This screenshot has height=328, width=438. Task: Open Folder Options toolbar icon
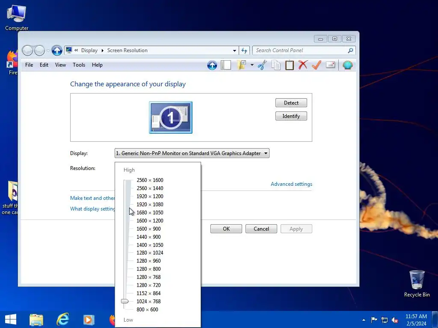pyautogui.click(x=242, y=65)
